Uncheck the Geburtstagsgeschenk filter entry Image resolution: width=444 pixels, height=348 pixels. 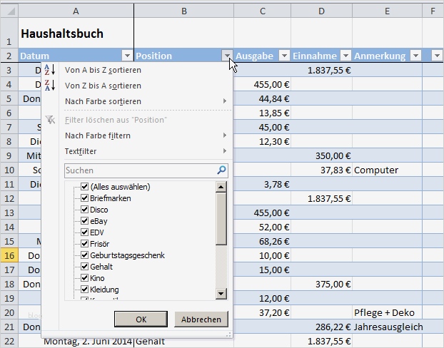(x=84, y=255)
